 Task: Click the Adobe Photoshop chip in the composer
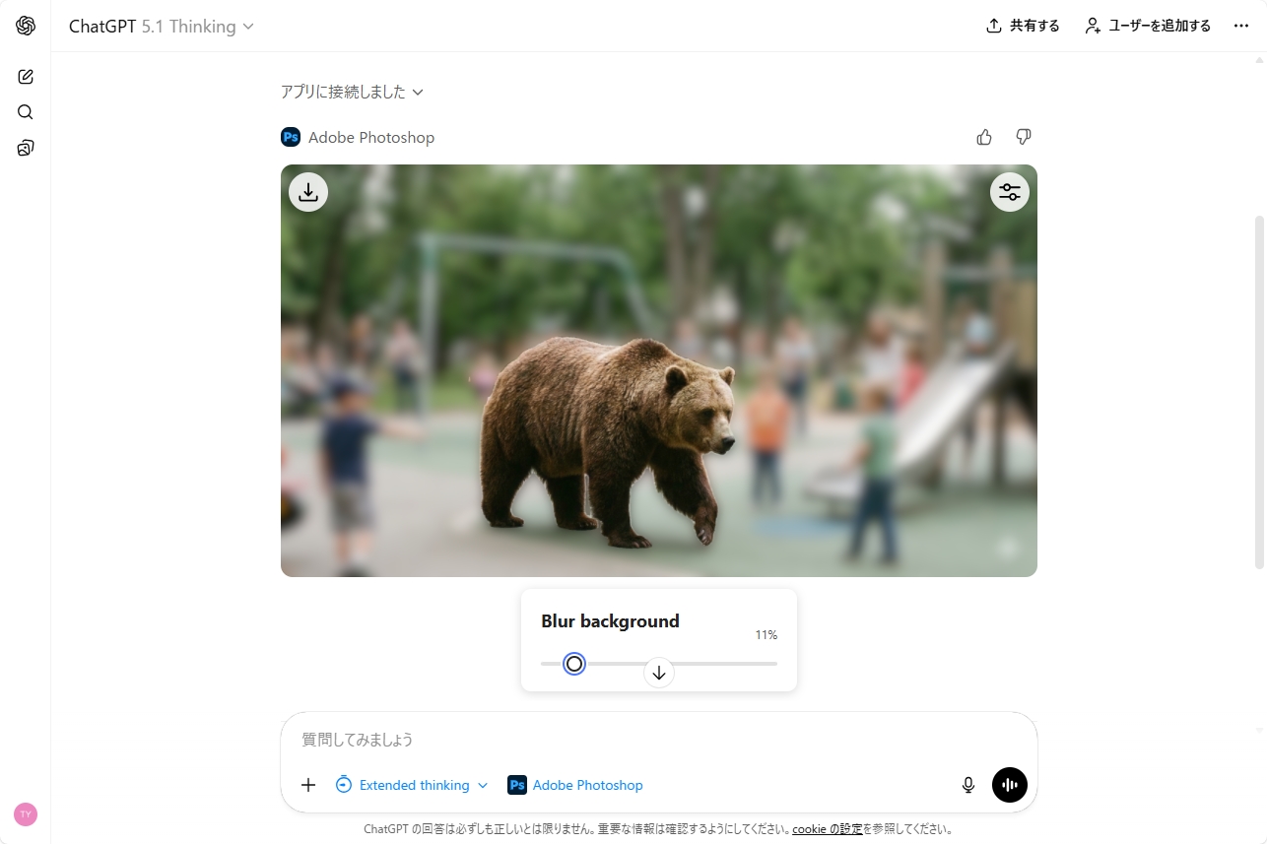[x=575, y=785]
